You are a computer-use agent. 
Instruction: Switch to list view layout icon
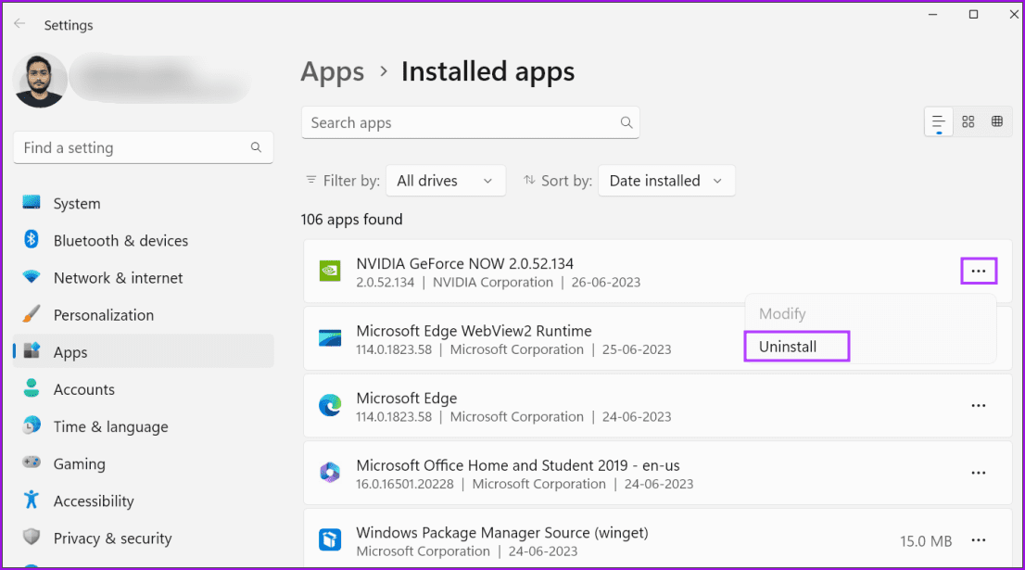[x=939, y=122]
